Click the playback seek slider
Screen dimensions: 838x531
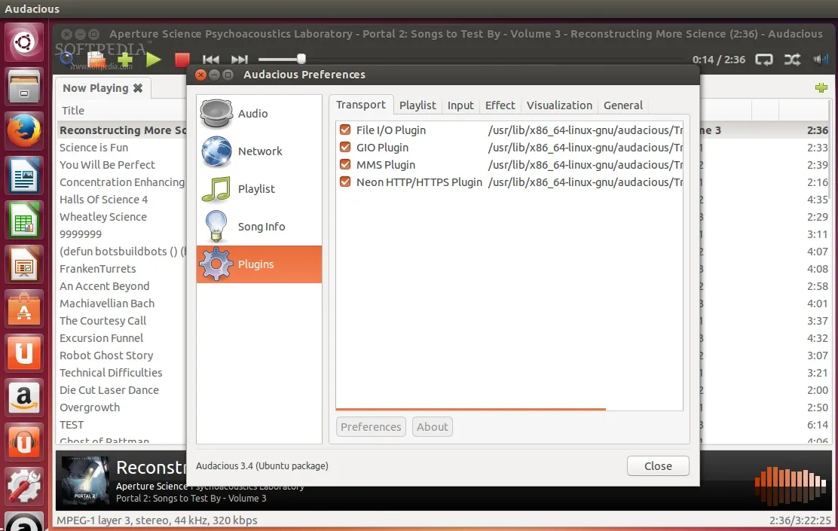280,59
